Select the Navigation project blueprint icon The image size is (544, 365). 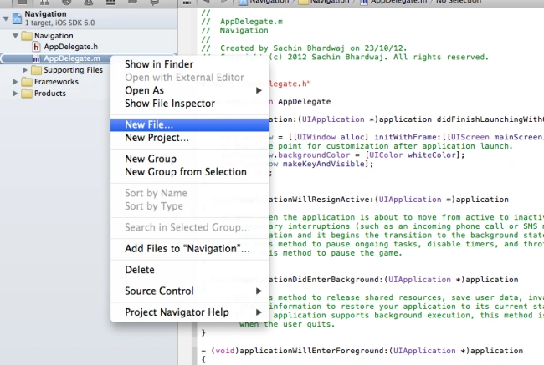[x=18, y=18]
